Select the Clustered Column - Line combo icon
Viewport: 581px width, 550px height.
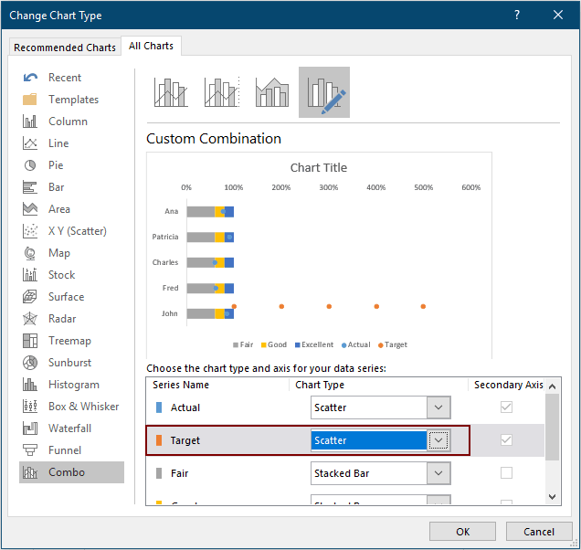click(171, 92)
